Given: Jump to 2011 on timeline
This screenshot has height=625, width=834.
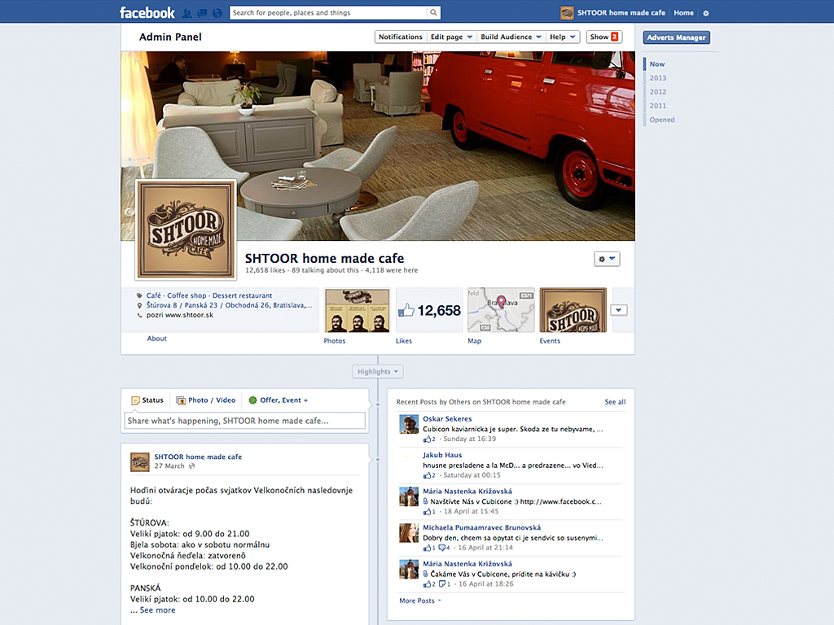Looking at the screenshot, I should [x=657, y=105].
